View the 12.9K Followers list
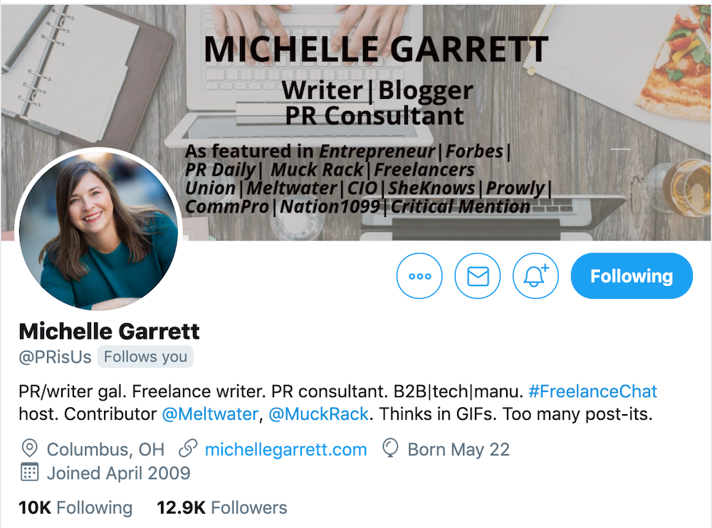 coord(222,507)
